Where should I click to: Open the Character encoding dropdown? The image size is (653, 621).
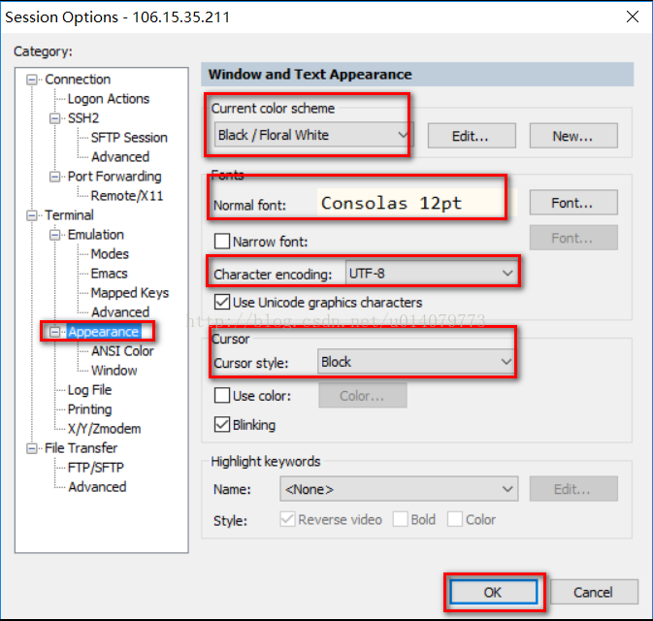pyautogui.click(x=432, y=274)
